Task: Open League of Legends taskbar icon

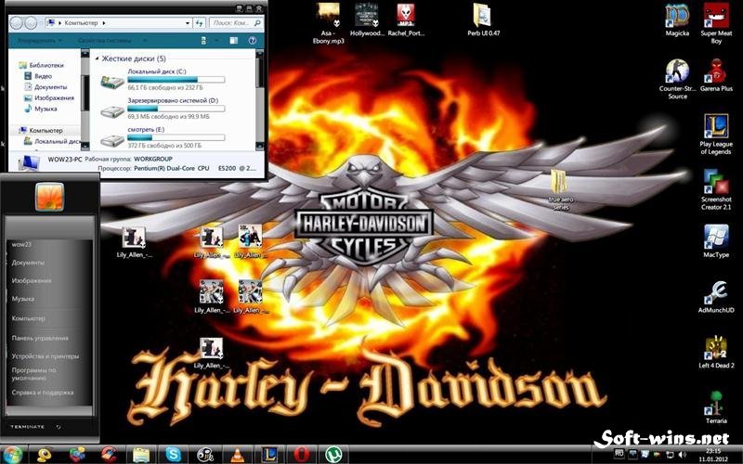Action: [x=269, y=455]
